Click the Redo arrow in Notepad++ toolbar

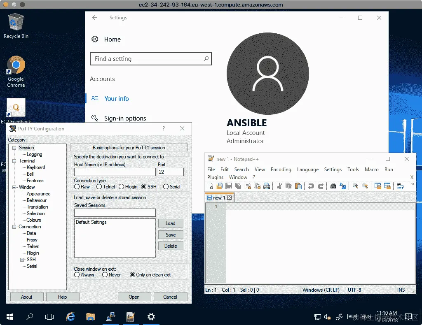(x=321, y=186)
